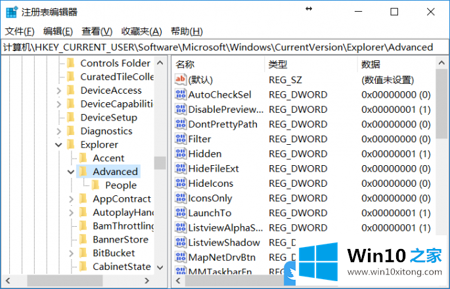Expand the DeviceAccess tree node
The image size is (450, 289).
tap(59, 90)
